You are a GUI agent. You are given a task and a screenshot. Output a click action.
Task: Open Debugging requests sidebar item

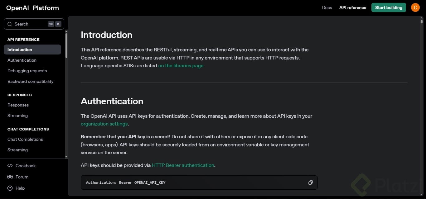[27, 71]
